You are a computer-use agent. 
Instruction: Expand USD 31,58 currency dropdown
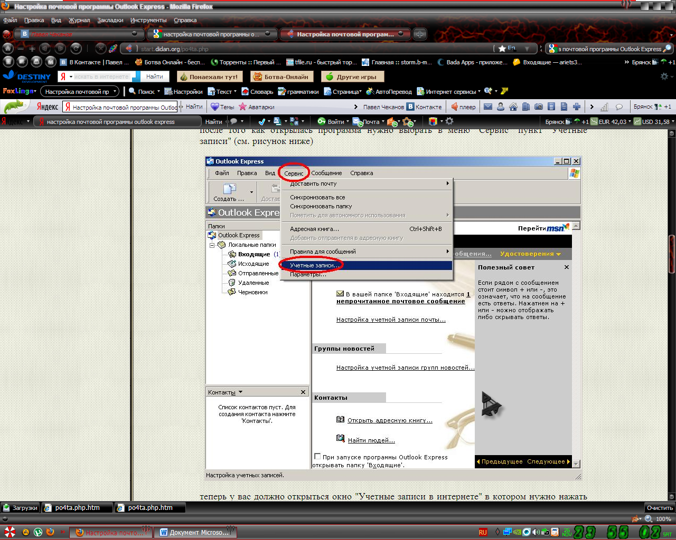click(x=672, y=121)
